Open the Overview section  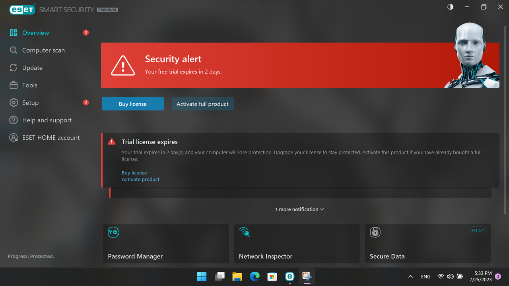[35, 33]
